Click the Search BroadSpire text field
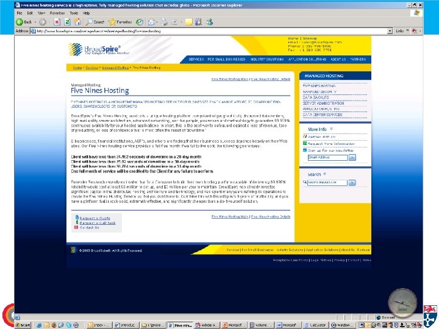 click(x=327, y=183)
